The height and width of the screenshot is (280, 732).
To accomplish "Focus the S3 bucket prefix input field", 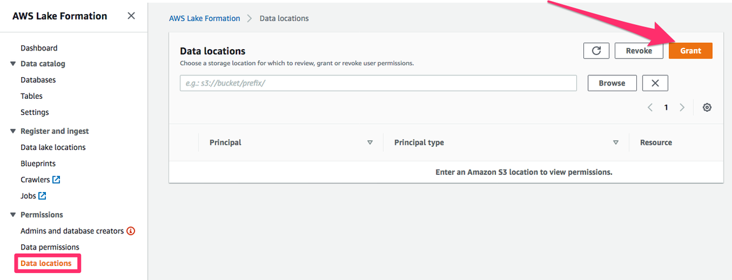I will click(x=377, y=83).
